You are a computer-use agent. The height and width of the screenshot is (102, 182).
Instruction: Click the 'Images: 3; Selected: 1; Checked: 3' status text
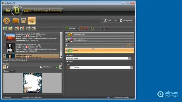(15, 60)
